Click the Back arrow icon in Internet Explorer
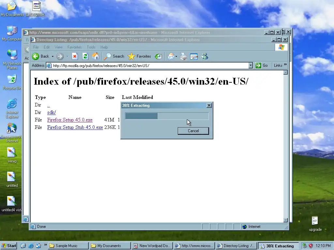The height and width of the screenshot is (250, 334). tap(36, 56)
